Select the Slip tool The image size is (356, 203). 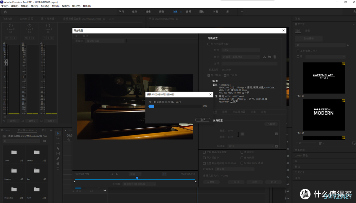[x=58, y=153]
